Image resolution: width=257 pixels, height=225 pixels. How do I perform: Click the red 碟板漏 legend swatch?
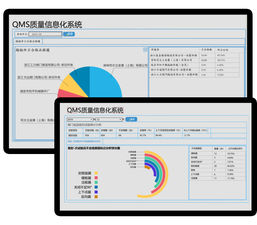click(x=96, y=178)
